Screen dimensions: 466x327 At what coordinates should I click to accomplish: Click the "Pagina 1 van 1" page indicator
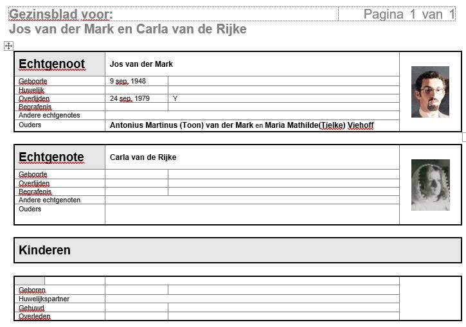(x=409, y=14)
